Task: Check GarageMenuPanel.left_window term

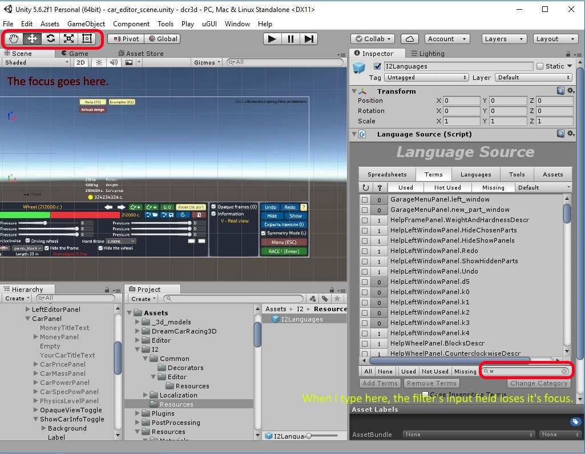Action: tap(365, 200)
